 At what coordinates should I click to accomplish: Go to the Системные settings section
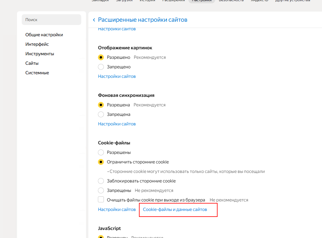(37, 73)
